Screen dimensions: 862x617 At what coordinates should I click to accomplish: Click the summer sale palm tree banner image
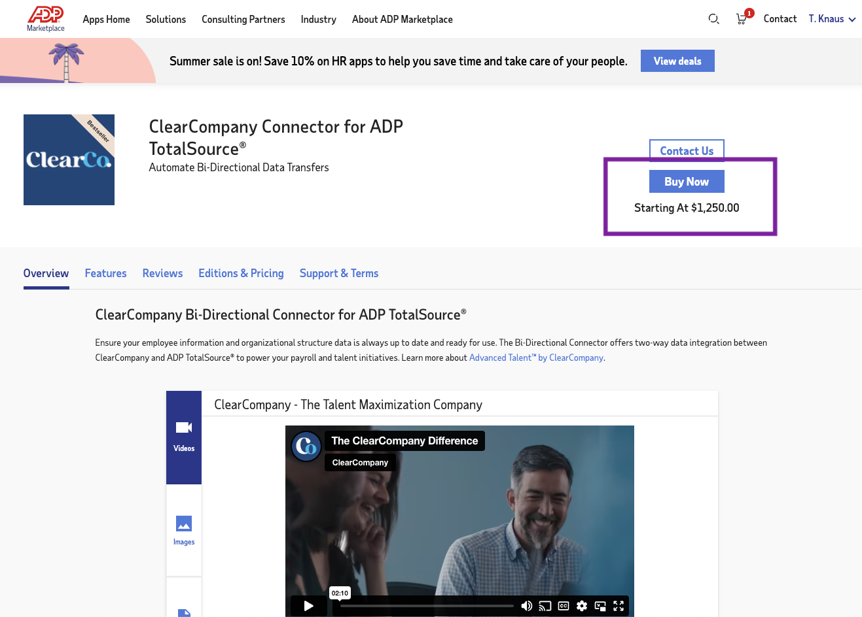point(77,61)
